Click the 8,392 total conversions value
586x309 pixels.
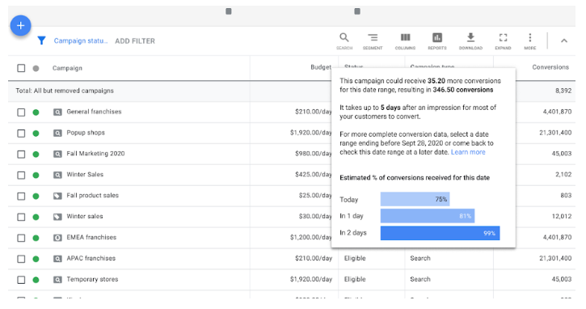tap(563, 91)
